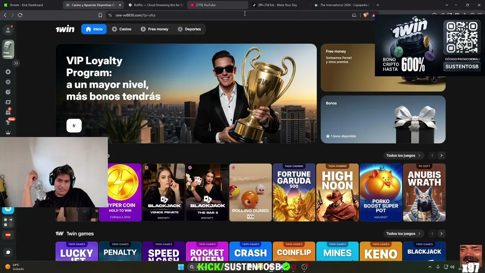Open the Anubis Wrath game
Viewport: 485px width, 273px height.
point(424,193)
